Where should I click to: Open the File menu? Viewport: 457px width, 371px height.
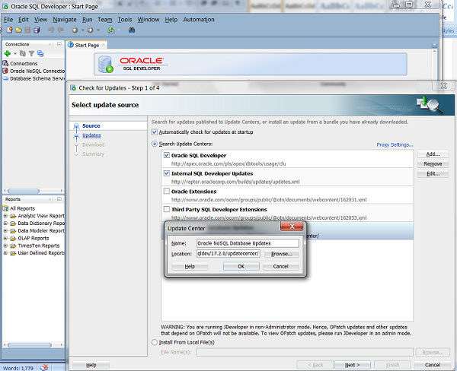(x=8, y=20)
